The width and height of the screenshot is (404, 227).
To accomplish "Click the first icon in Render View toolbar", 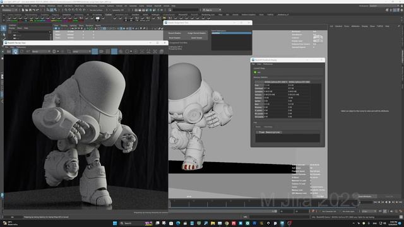I will 9,52.
